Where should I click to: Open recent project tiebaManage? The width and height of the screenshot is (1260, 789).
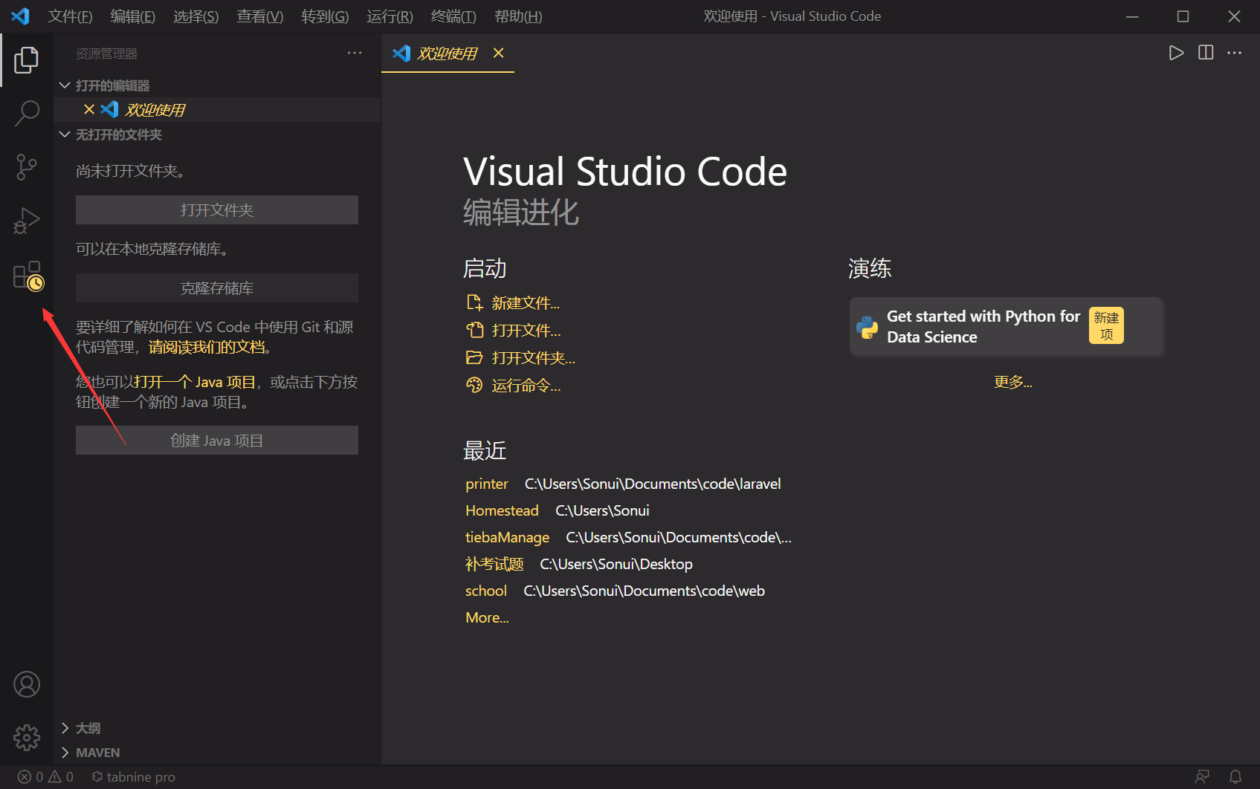(x=508, y=537)
